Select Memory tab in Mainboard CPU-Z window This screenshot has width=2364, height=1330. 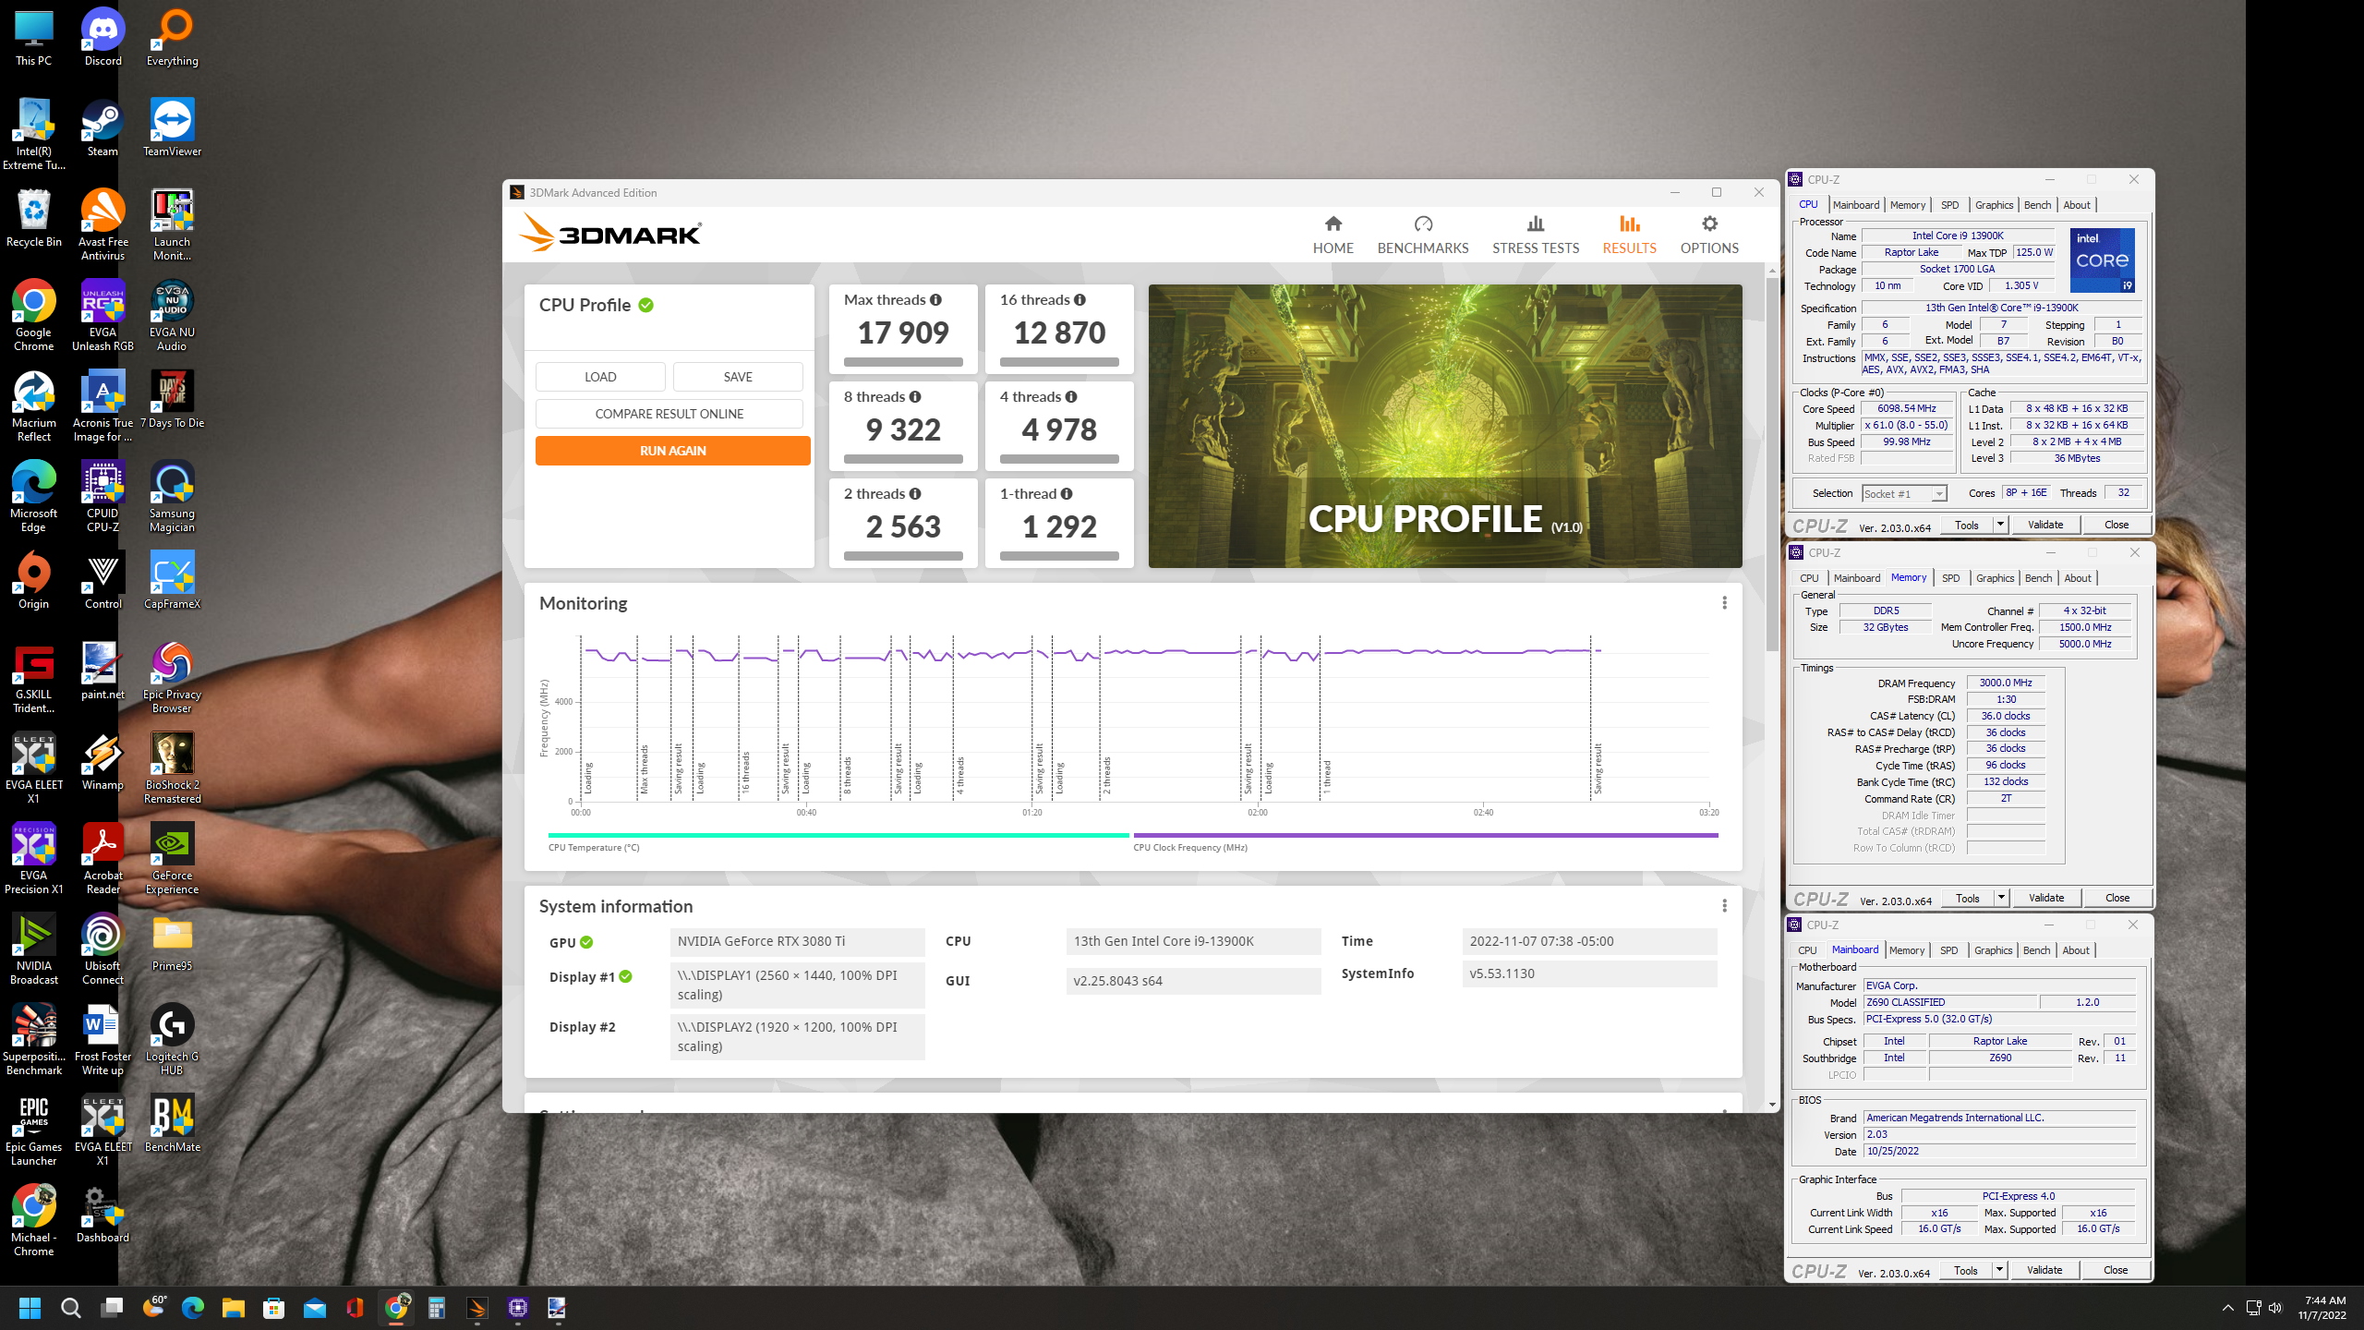tap(1907, 950)
